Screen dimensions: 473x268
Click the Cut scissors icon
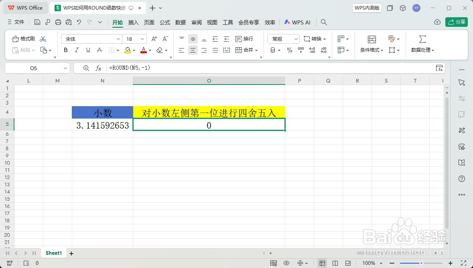click(x=43, y=39)
